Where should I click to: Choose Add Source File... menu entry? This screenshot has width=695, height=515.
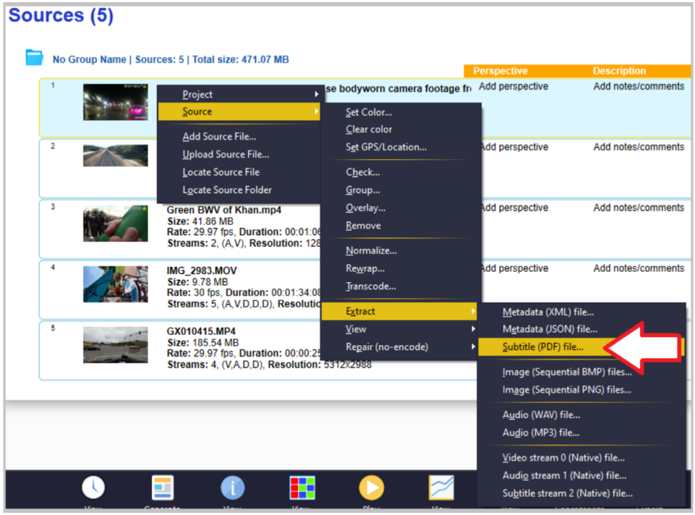pos(239,137)
